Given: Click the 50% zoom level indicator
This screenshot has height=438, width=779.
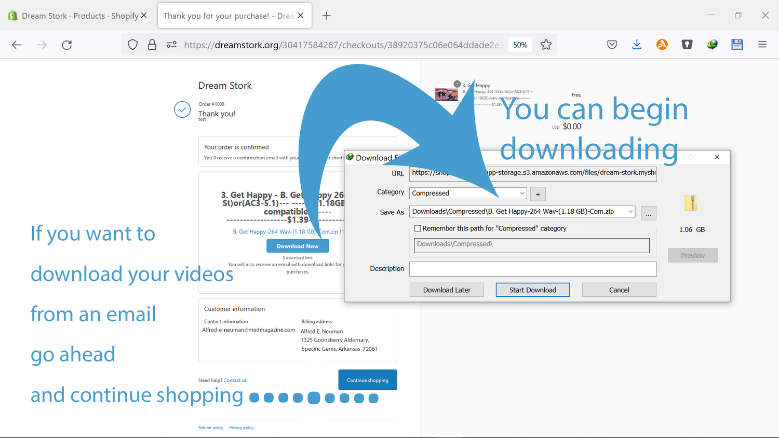Looking at the screenshot, I should click(520, 45).
